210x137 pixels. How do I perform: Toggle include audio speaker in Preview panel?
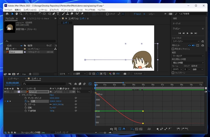point(193,45)
